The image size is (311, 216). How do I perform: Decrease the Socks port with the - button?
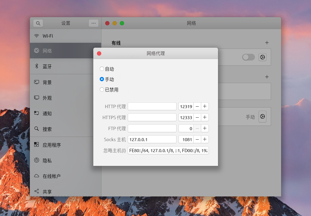(197, 139)
